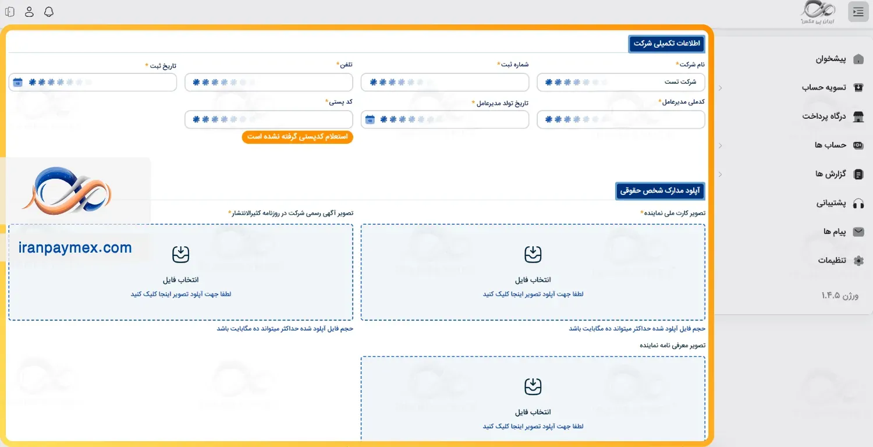This screenshot has height=447, width=873.
Task: Click the پیشخوان home icon
Action: click(x=858, y=59)
